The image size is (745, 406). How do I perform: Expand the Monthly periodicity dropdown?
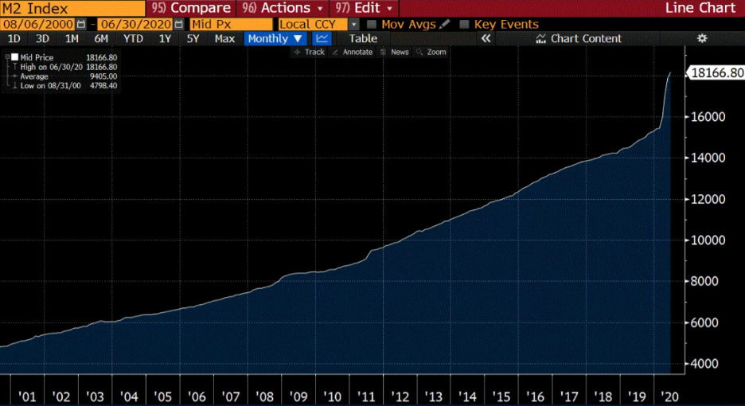coord(275,38)
